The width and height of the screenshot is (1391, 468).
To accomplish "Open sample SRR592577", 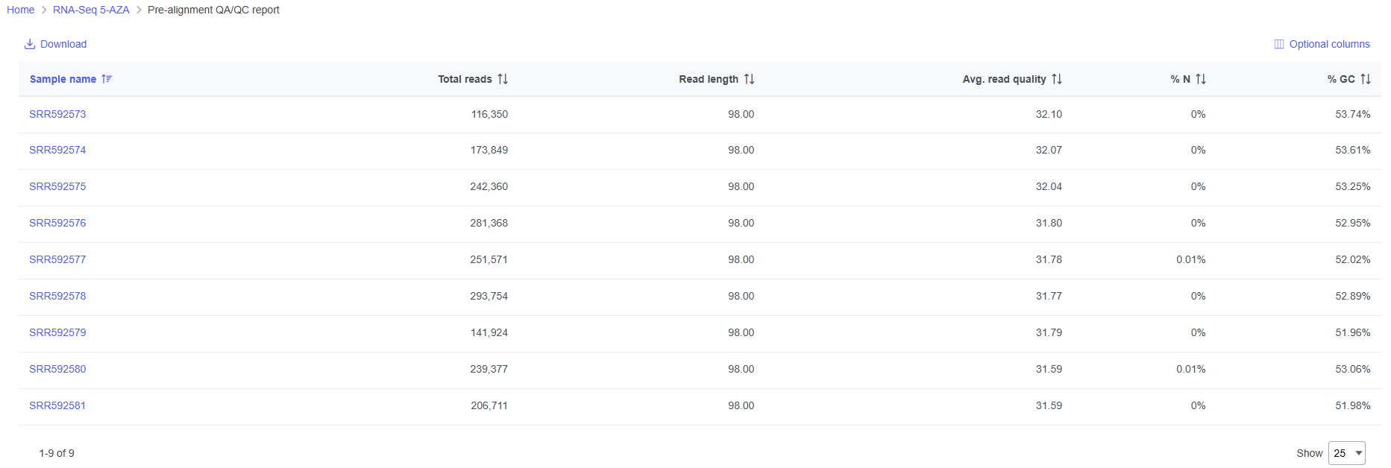I will click(57, 259).
